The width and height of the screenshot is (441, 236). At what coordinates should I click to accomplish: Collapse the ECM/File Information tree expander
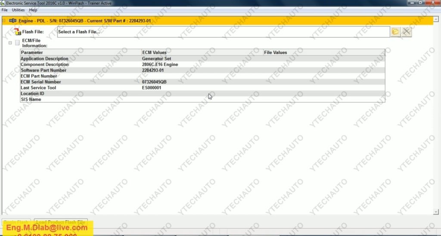point(10,43)
